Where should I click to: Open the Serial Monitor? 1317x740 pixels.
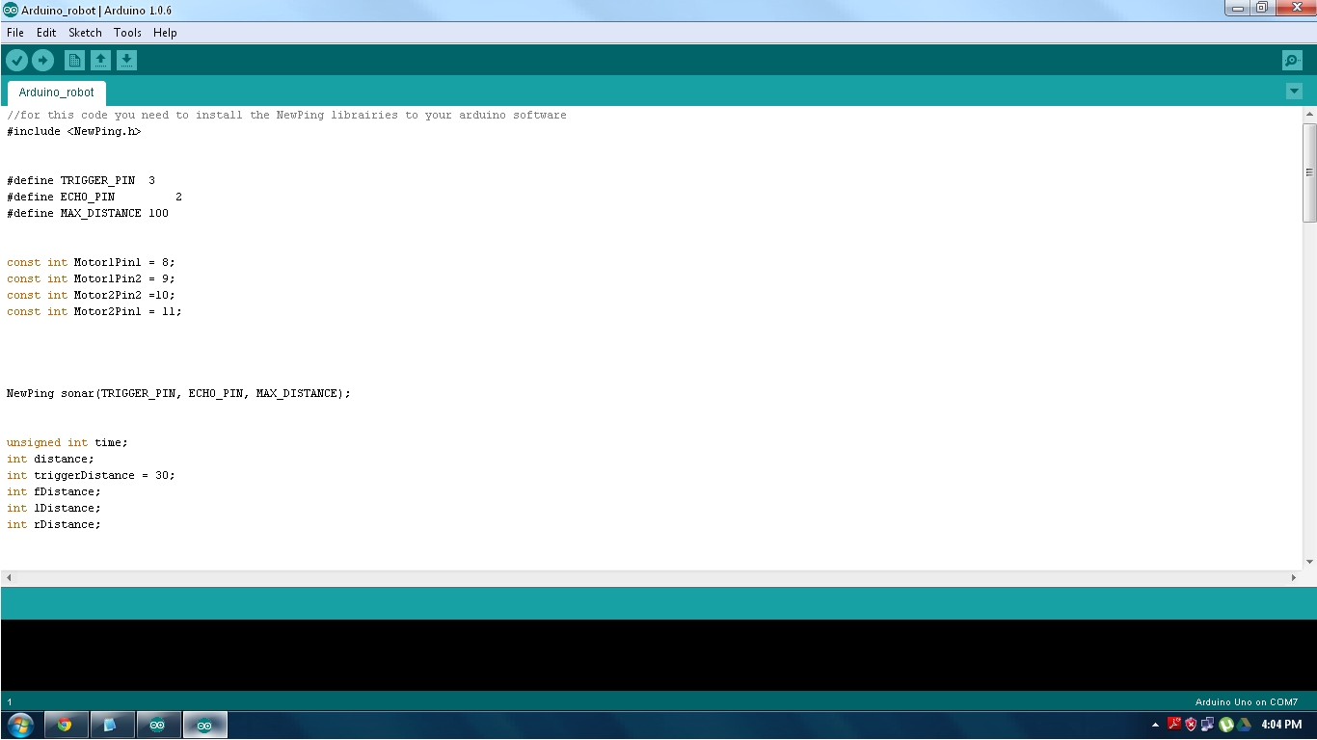tap(1292, 61)
